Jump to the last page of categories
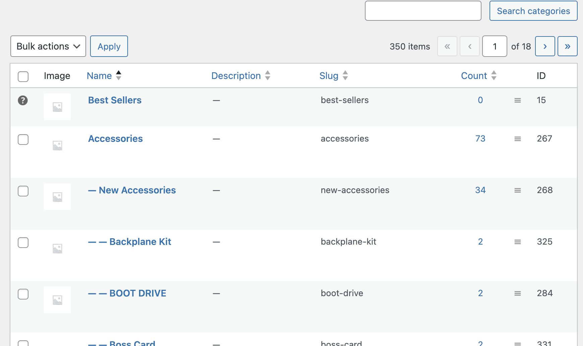Screen dimensions: 583x346 pyautogui.click(x=568, y=46)
